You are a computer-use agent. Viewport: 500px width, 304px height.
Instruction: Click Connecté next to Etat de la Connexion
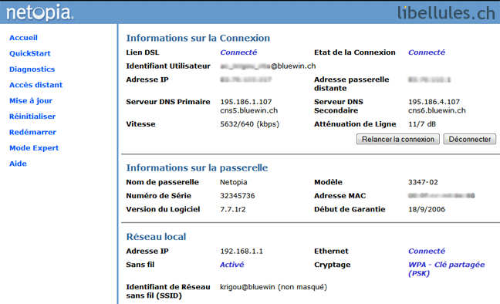[427, 52]
